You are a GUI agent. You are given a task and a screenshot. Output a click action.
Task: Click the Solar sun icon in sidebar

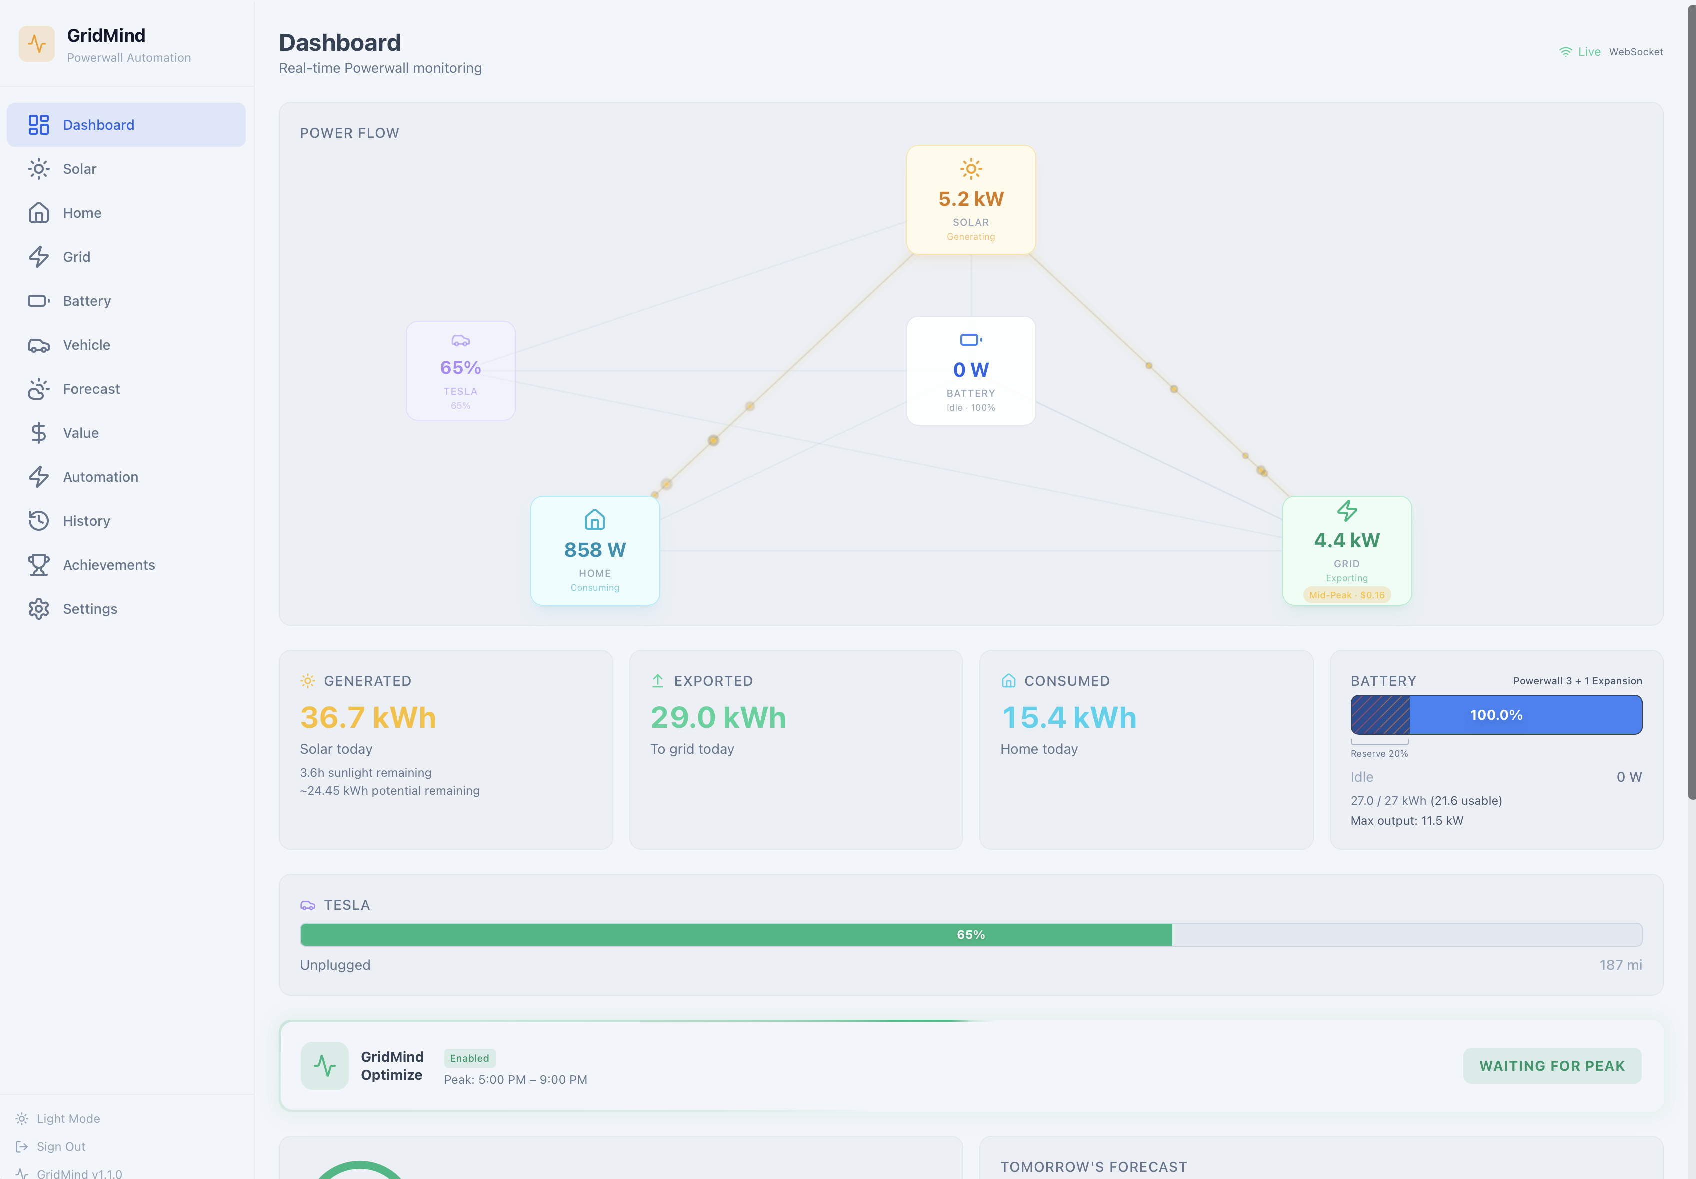[x=38, y=169]
